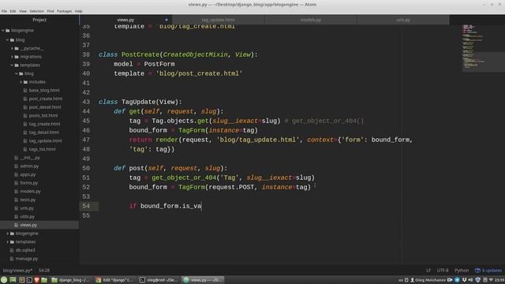Open tests.py in the tree
Image resolution: width=505 pixels, height=284 pixels.
point(28,200)
